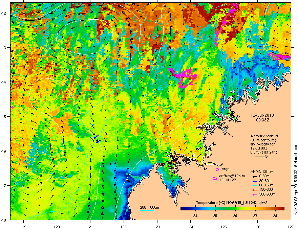
Task: Click the IMOS copyright timestamp text
Action: (x=295, y=179)
